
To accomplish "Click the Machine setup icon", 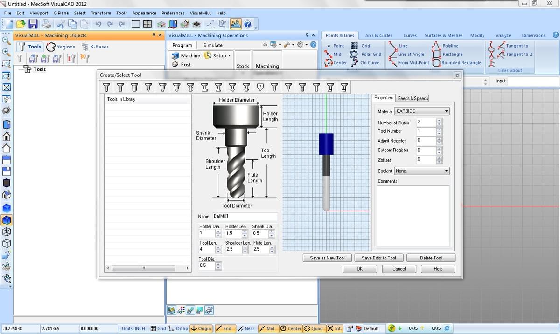I will coord(185,55).
